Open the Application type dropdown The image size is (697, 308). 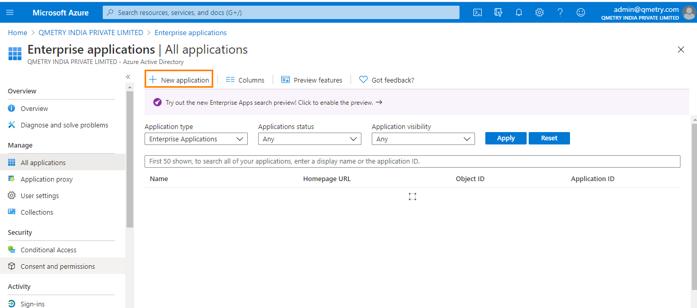[x=196, y=138]
